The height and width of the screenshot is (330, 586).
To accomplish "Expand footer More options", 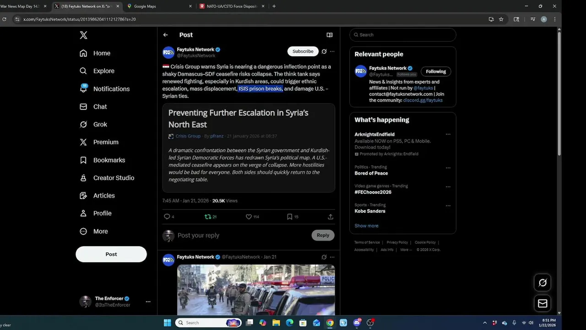I will tap(406, 250).
